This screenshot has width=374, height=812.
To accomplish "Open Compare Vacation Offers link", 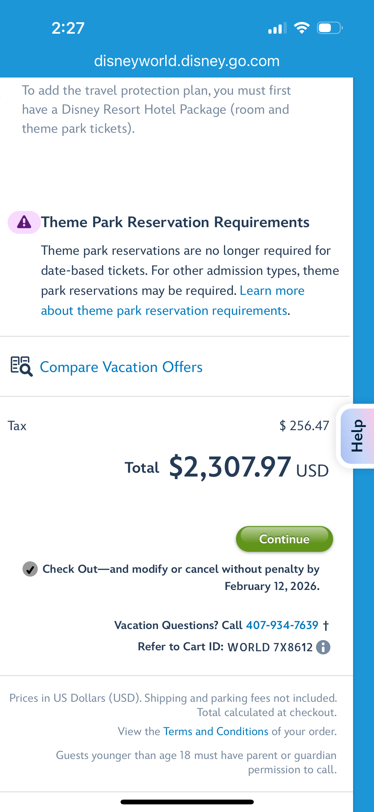I will pyautogui.click(x=121, y=367).
